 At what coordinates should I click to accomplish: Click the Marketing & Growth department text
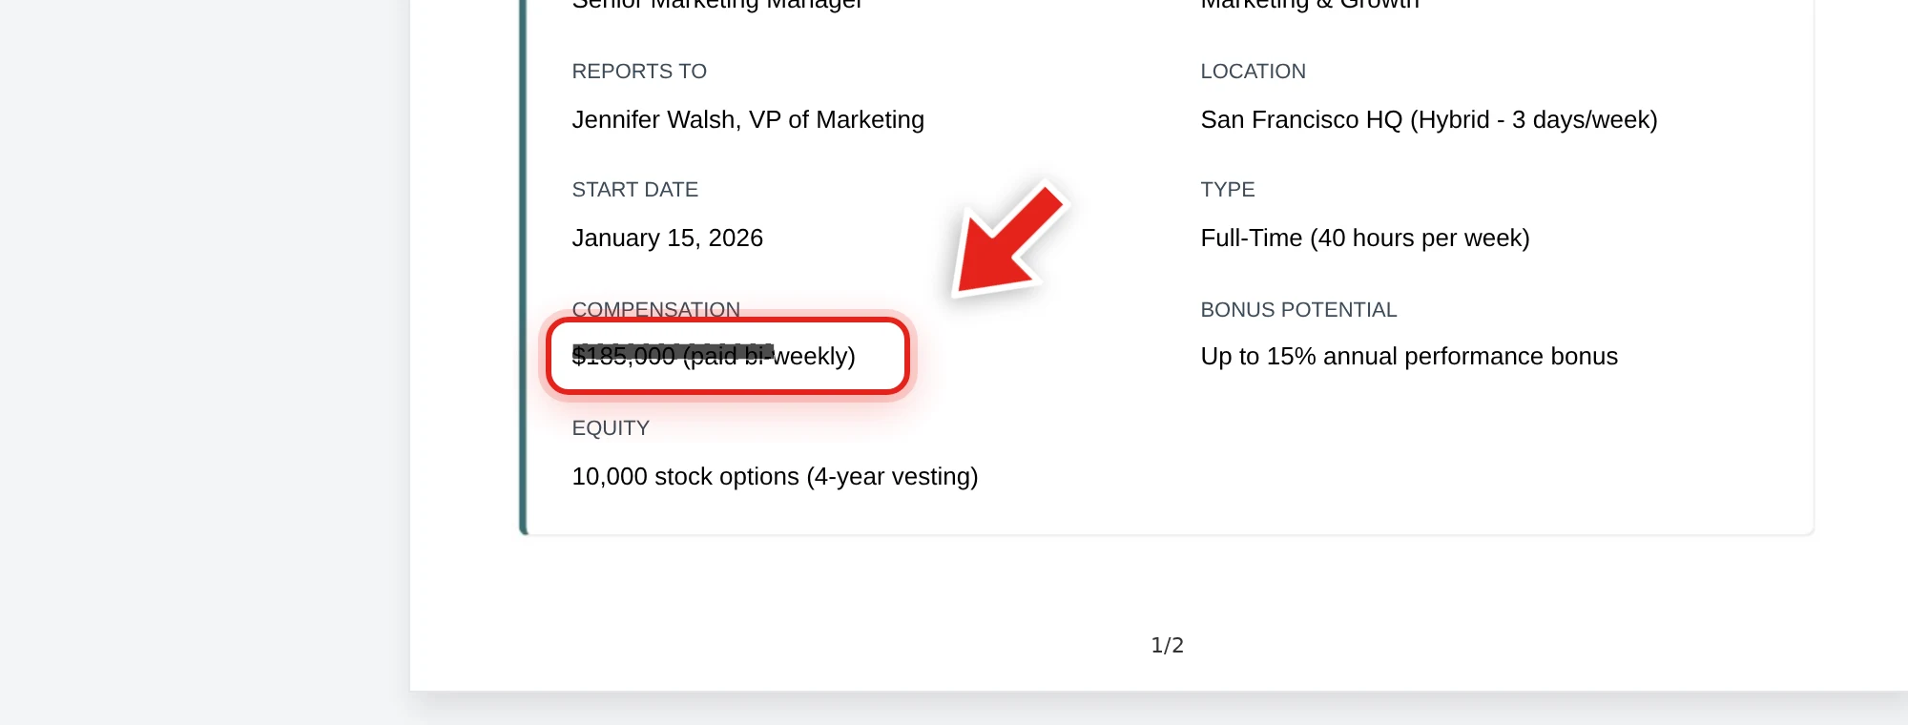point(1310,4)
